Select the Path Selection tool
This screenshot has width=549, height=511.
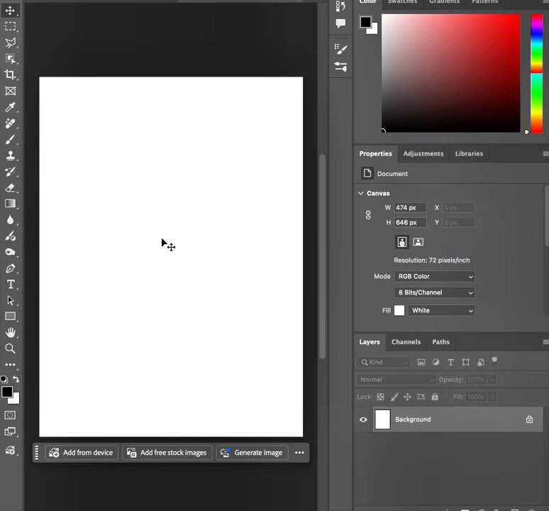point(10,300)
